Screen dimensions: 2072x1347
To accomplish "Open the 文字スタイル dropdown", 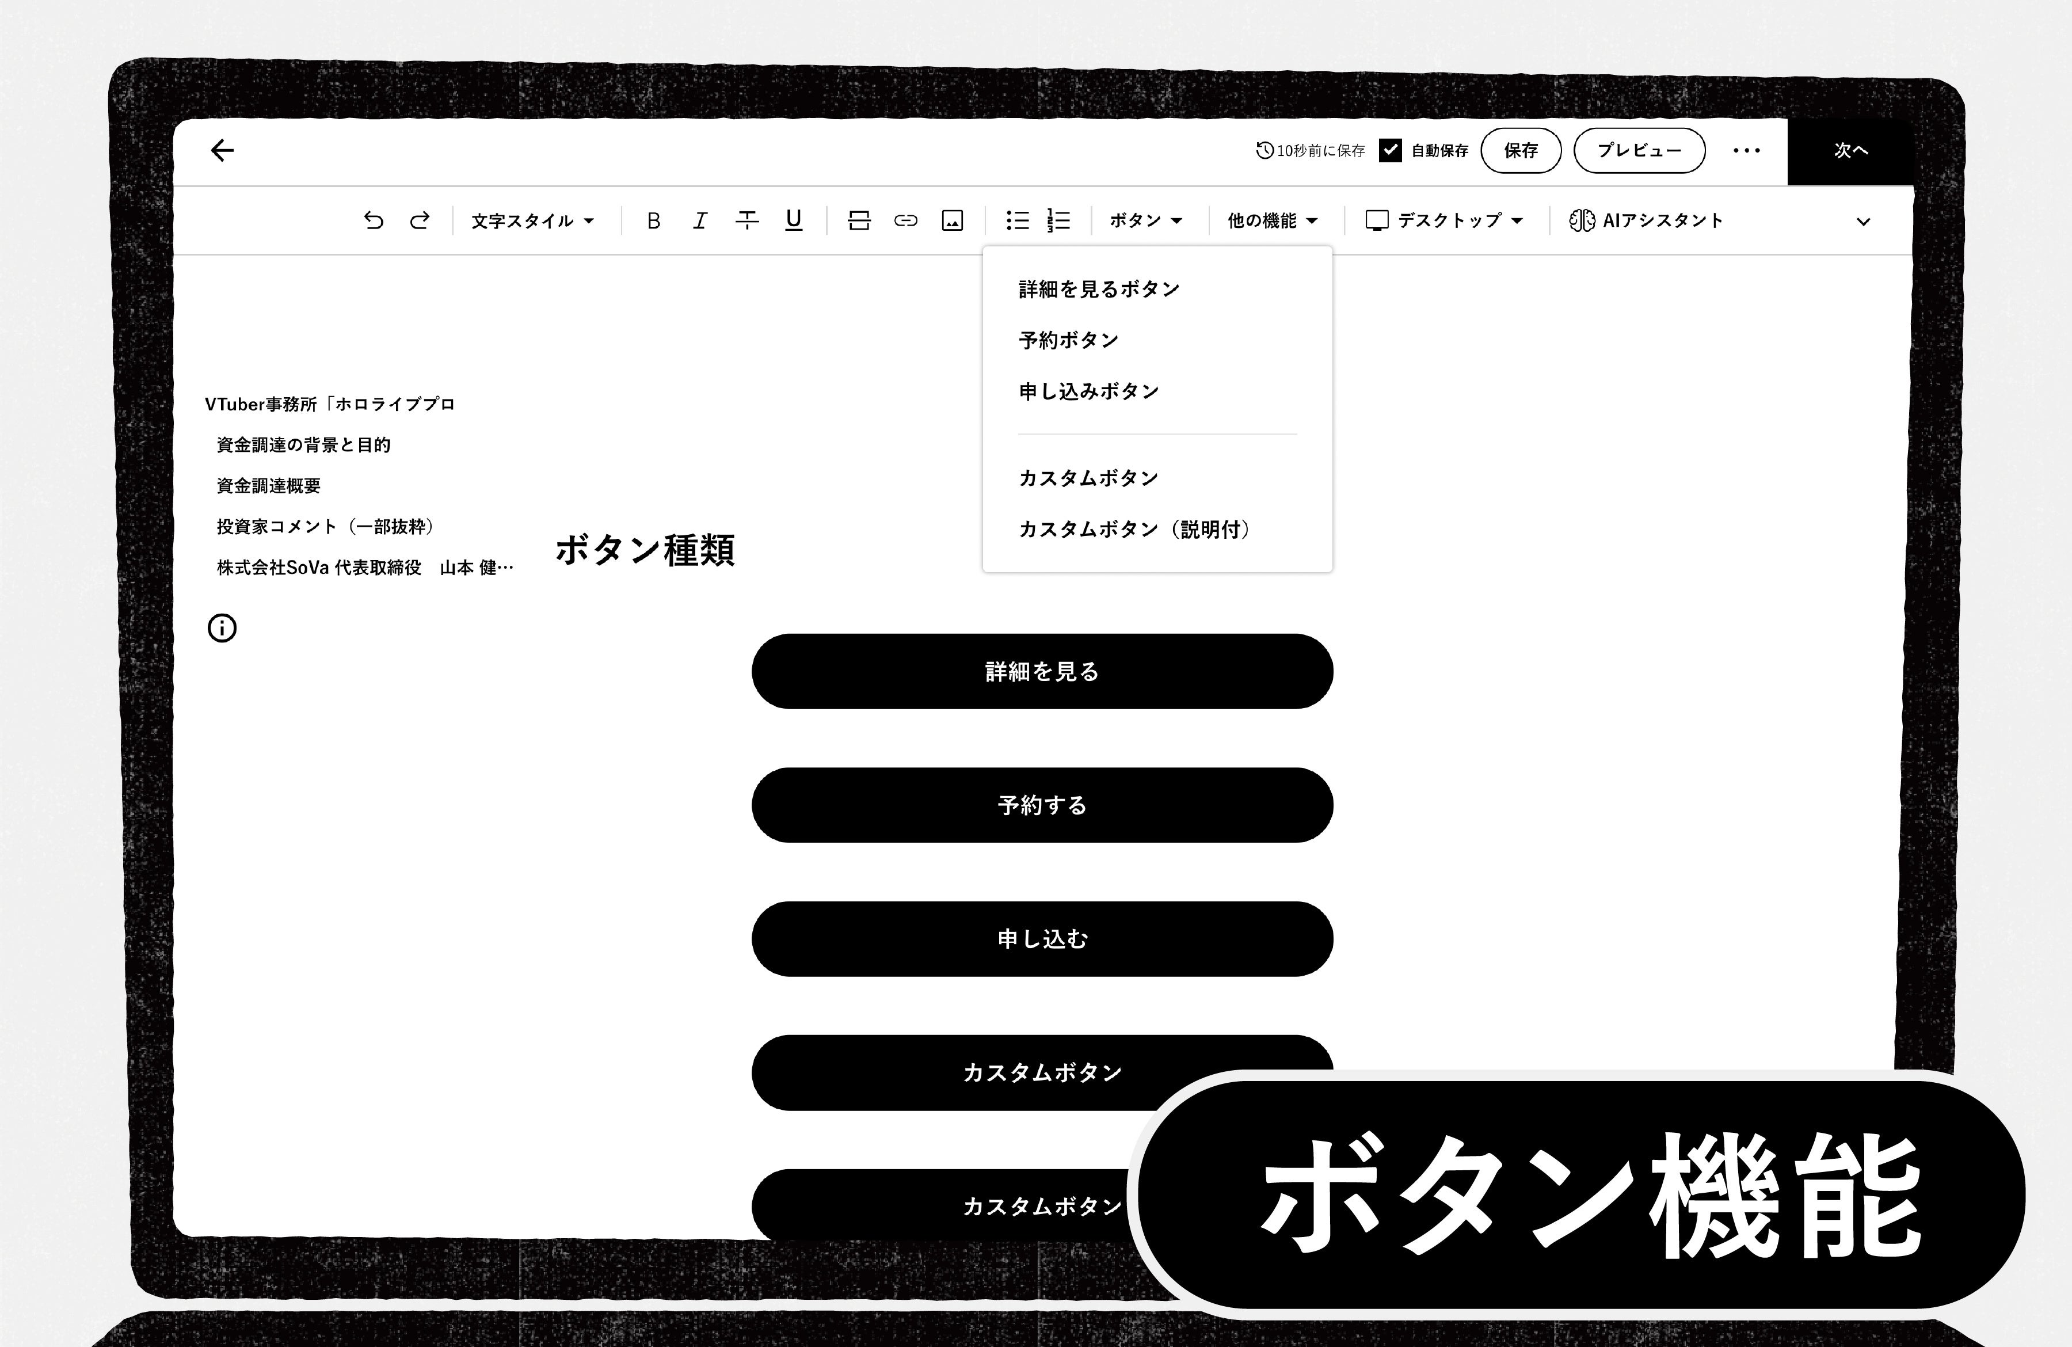I will click(x=533, y=220).
